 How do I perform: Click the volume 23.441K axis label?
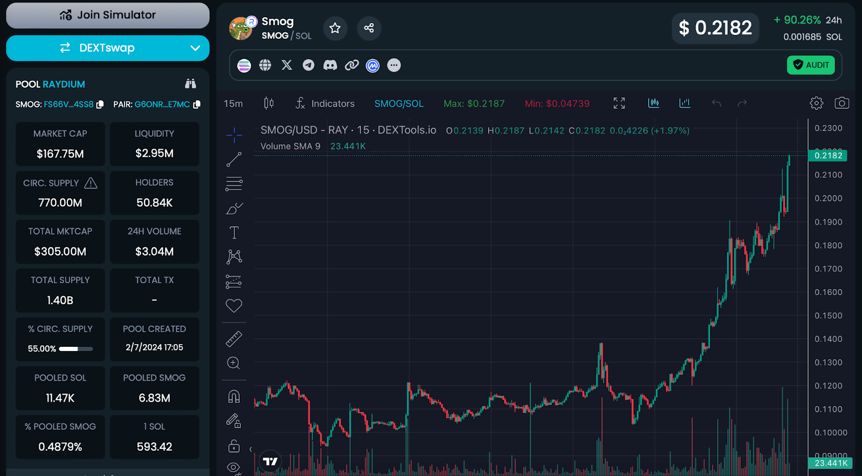[x=830, y=463]
